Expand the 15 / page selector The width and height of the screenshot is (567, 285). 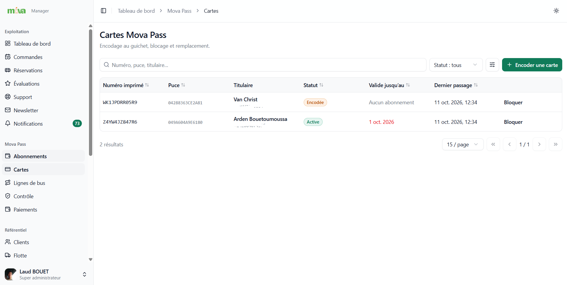click(x=463, y=144)
